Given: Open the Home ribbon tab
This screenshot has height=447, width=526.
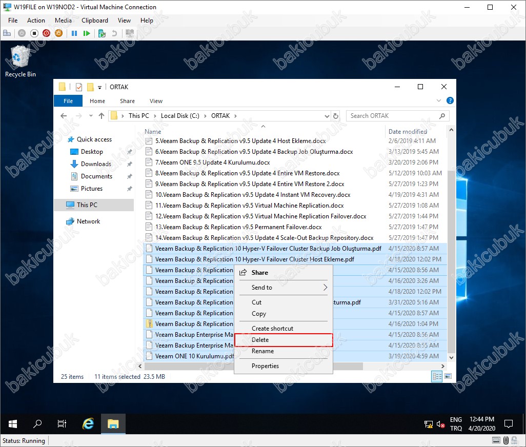Looking at the screenshot, I should pyautogui.click(x=97, y=101).
